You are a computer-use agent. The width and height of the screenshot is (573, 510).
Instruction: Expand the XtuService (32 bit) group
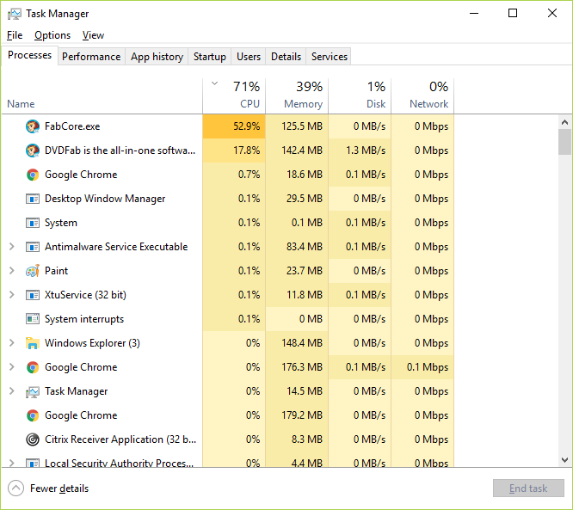(x=11, y=295)
